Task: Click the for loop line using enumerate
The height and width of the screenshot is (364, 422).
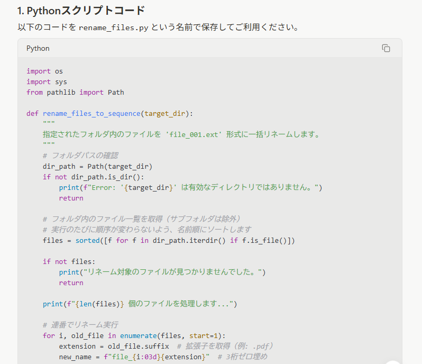Action: pos(134,335)
